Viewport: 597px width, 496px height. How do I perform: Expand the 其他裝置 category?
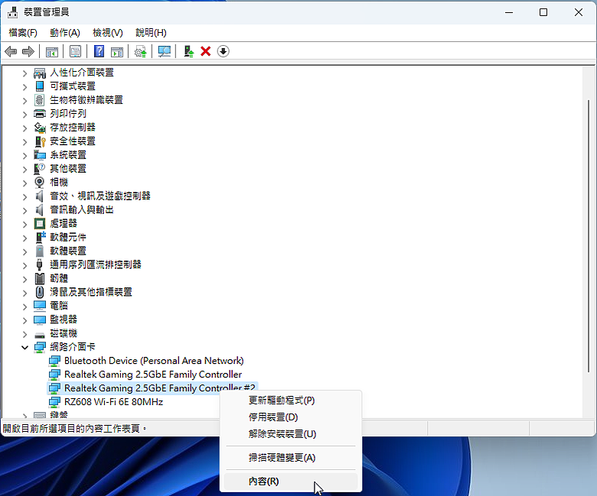[24, 169]
